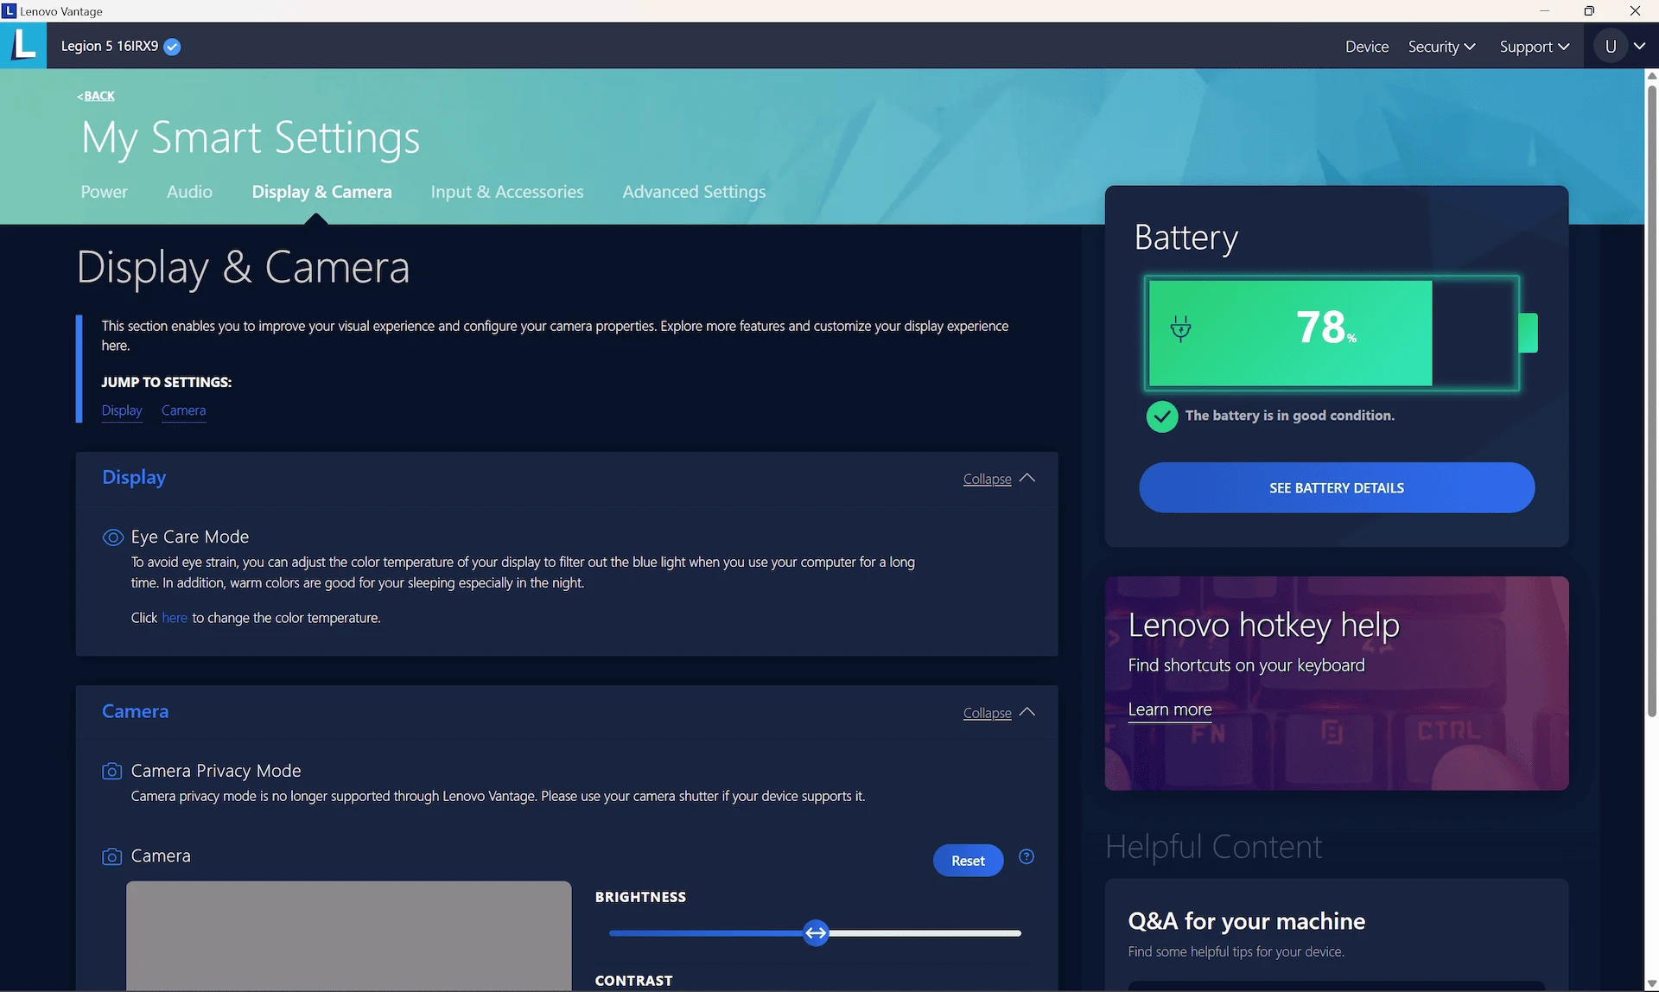This screenshot has height=992, width=1659.
Task: Open Learn more about Lenovo hotkeys
Action: pos(1170,709)
